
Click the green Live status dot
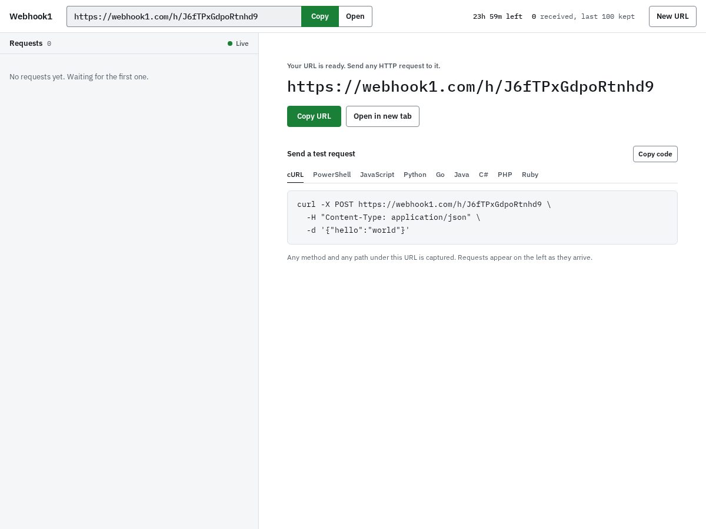tap(230, 43)
